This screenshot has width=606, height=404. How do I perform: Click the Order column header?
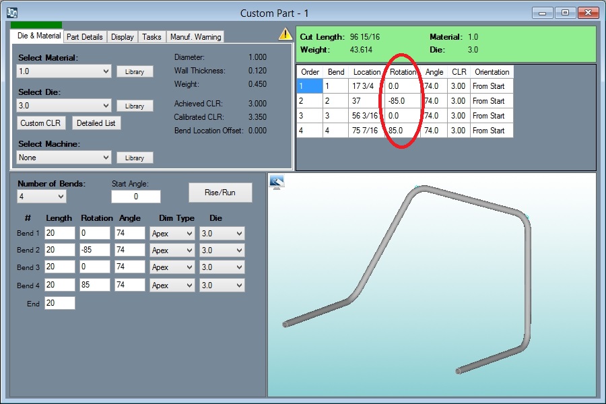click(310, 72)
